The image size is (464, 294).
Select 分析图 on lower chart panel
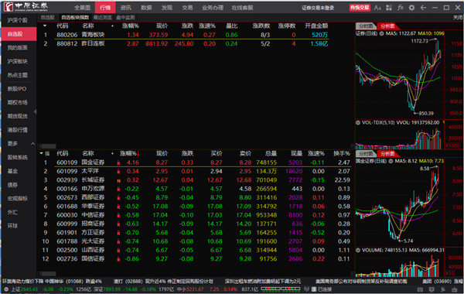click(387, 154)
